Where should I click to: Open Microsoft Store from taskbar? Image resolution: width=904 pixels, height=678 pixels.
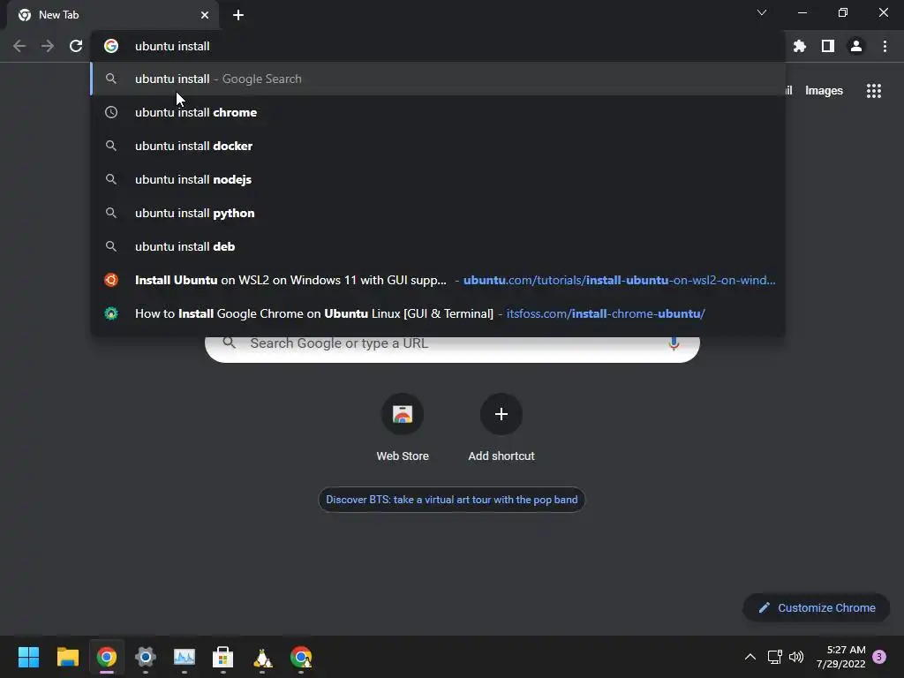coord(223,657)
